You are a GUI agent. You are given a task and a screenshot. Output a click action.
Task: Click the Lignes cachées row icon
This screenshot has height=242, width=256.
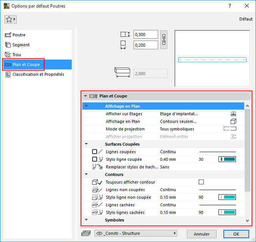click(97, 205)
